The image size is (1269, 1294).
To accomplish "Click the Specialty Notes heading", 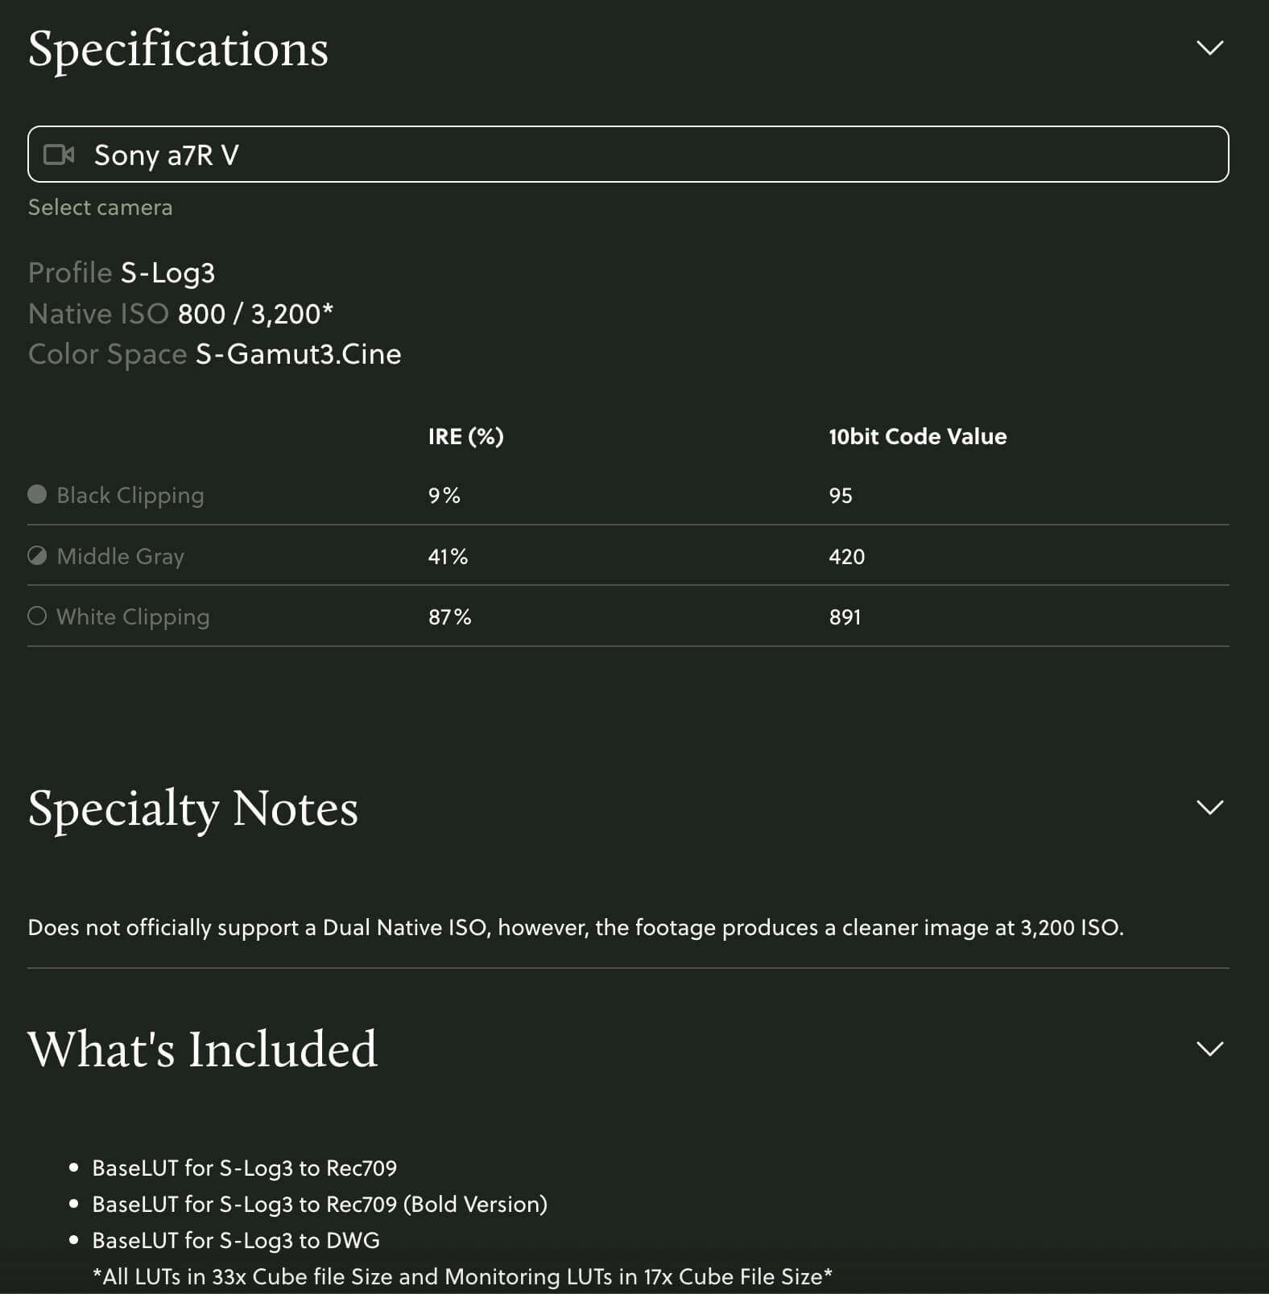I will (192, 808).
